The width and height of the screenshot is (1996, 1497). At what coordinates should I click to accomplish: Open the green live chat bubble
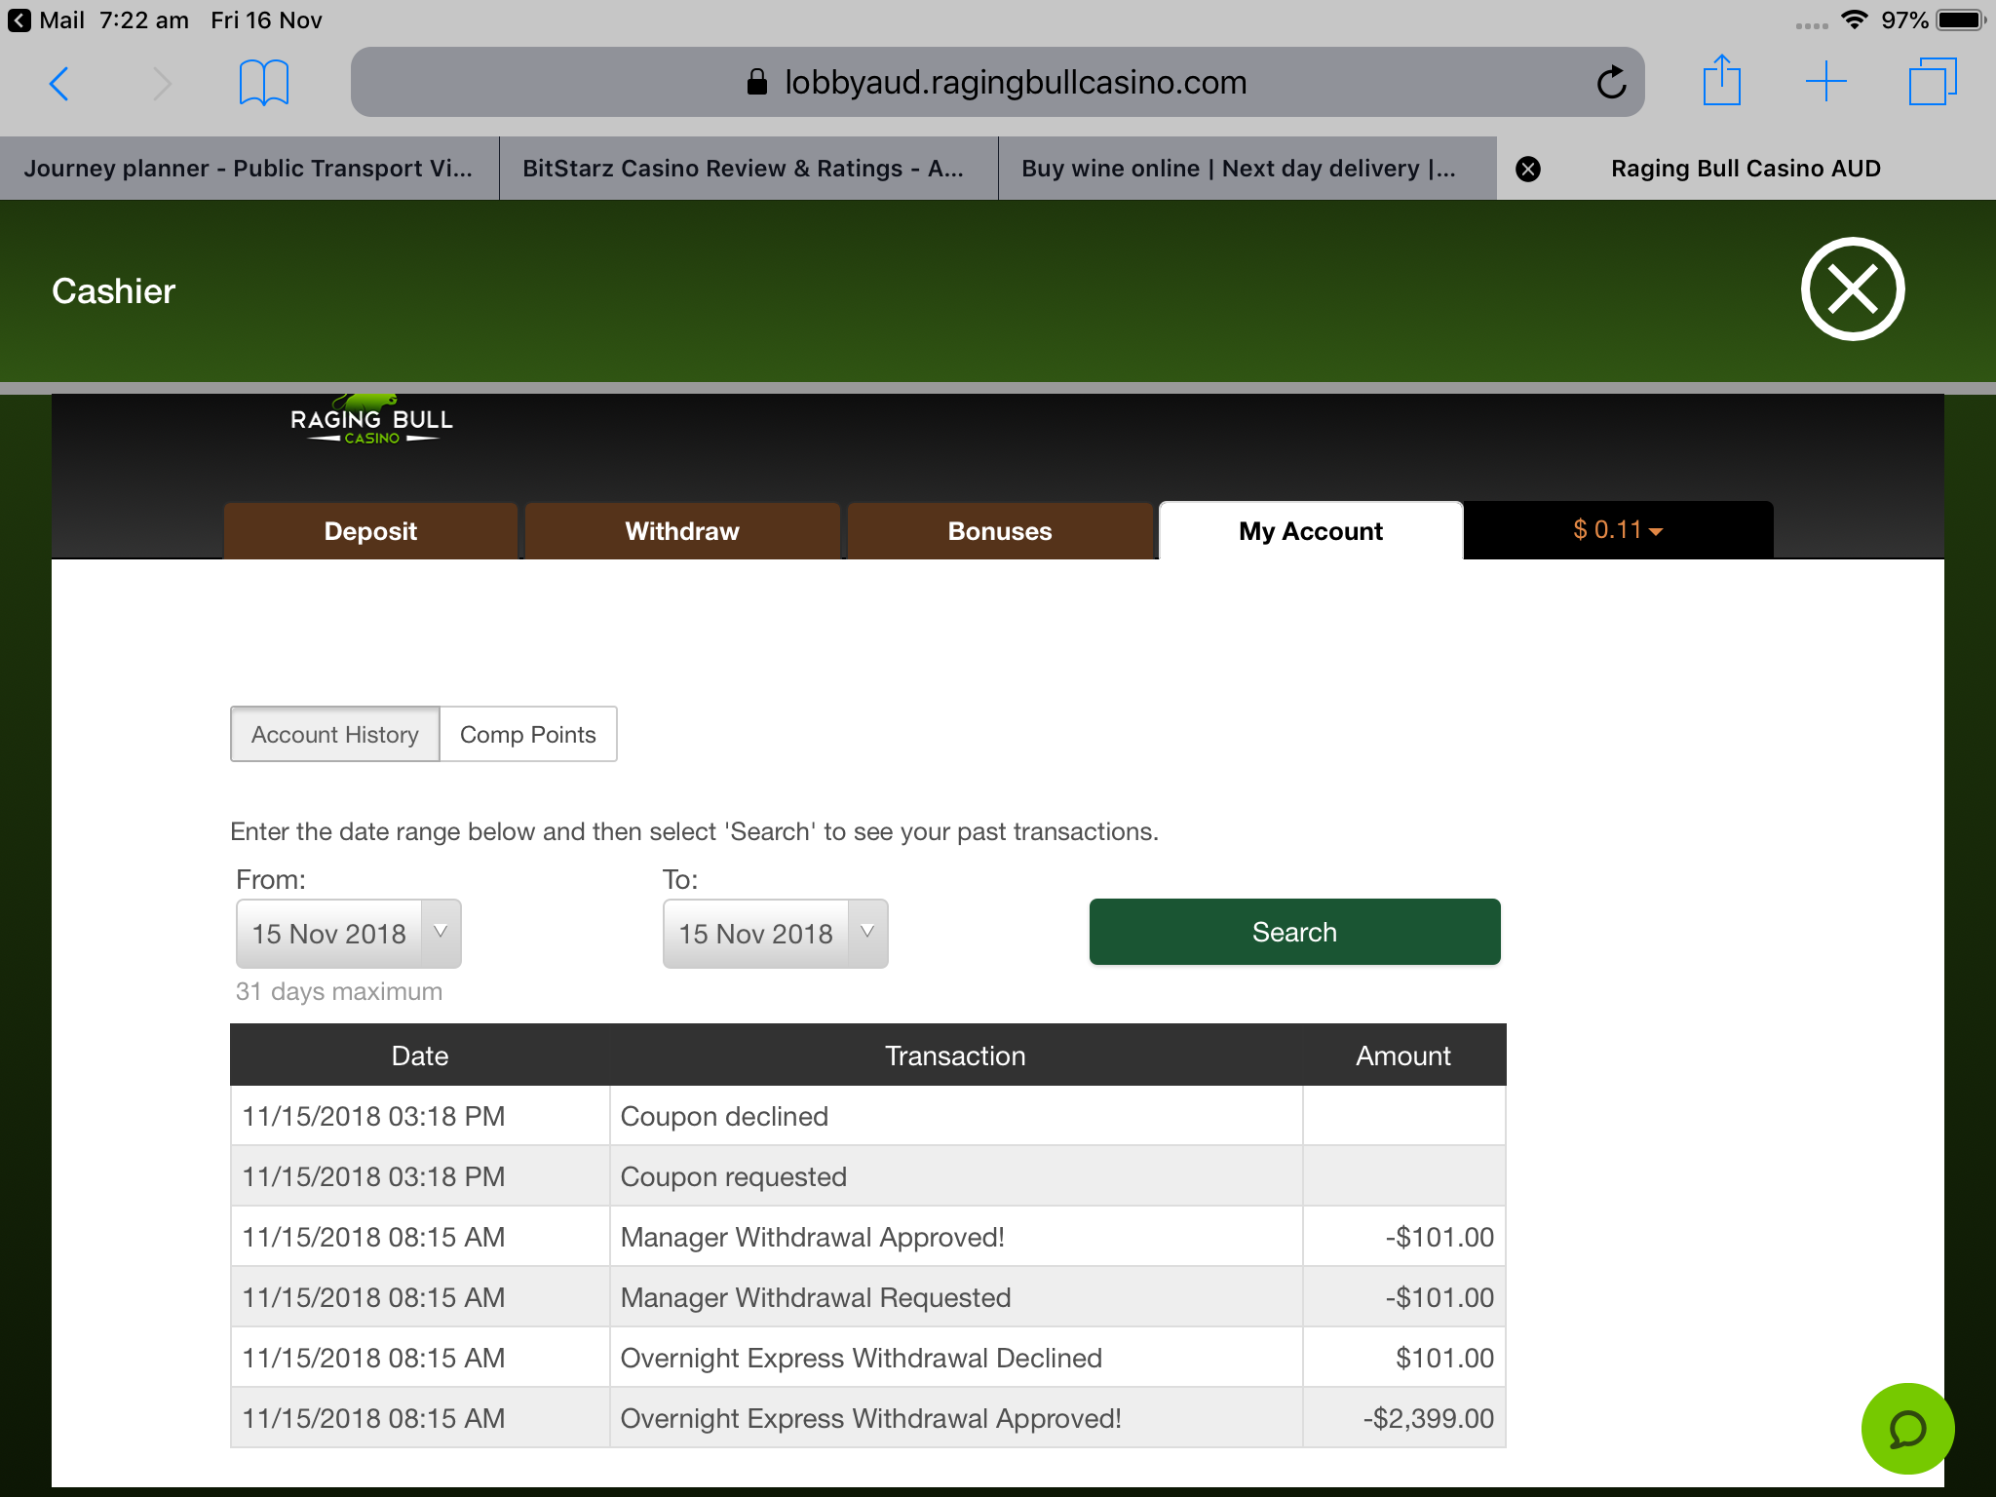click(1907, 1429)
